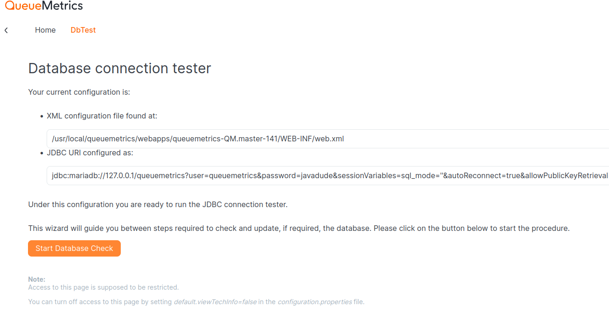Open the Home menu item
Screen dimensions: 609x327
[45, 30]
